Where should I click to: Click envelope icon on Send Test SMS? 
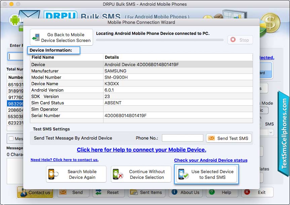tap(211, 138)
